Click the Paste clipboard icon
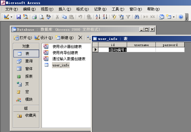 [72, 17]
